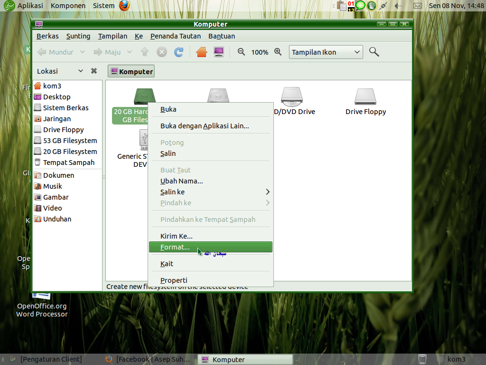This screenshot has height=365, width=486.
Task: Select the second hard disk icon
Action: tap(218, 95)
